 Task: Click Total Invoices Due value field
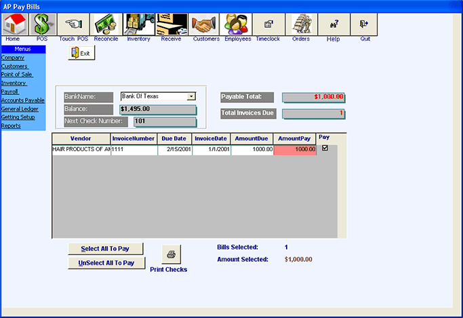(x=314, y=114)
